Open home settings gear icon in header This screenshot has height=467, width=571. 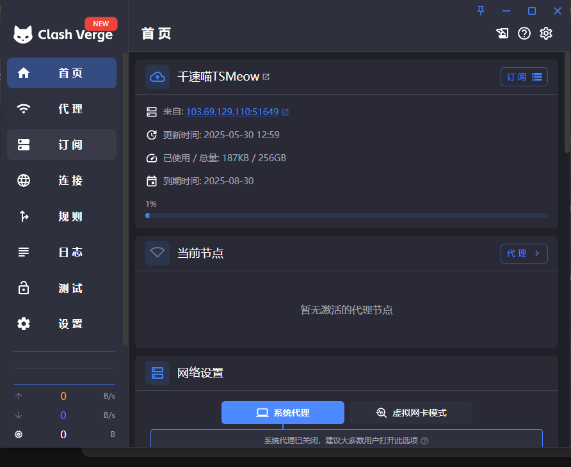pos(546,33)
